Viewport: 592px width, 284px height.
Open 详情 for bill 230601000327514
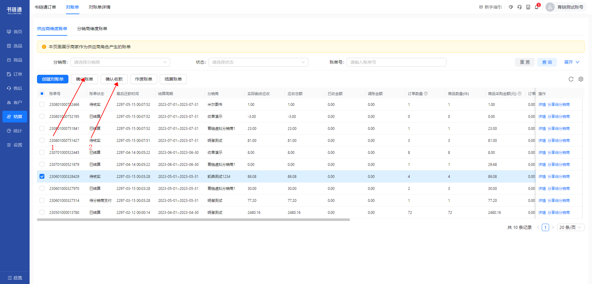(542, 201)
